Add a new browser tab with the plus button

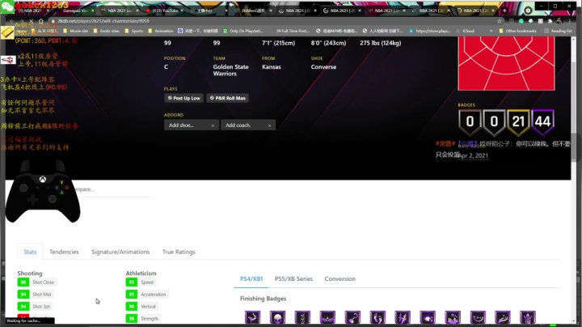pos(504,11)
